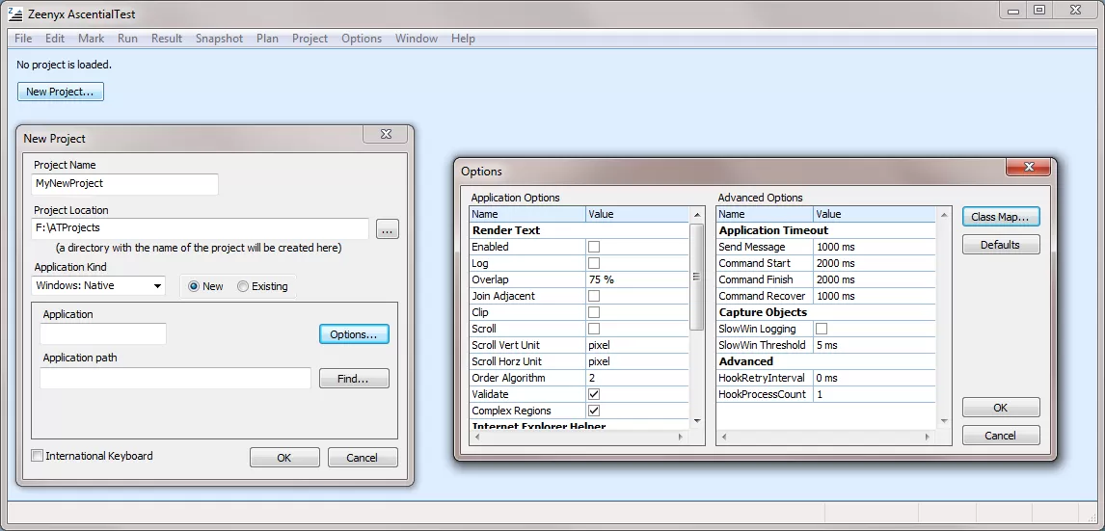Open the File menu
Screen dimensions: 1105x531
(x=23, y=39)
